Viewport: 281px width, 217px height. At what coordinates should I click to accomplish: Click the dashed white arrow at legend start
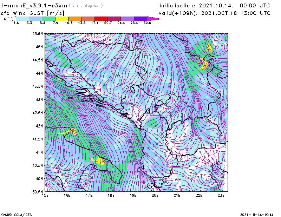10,19
